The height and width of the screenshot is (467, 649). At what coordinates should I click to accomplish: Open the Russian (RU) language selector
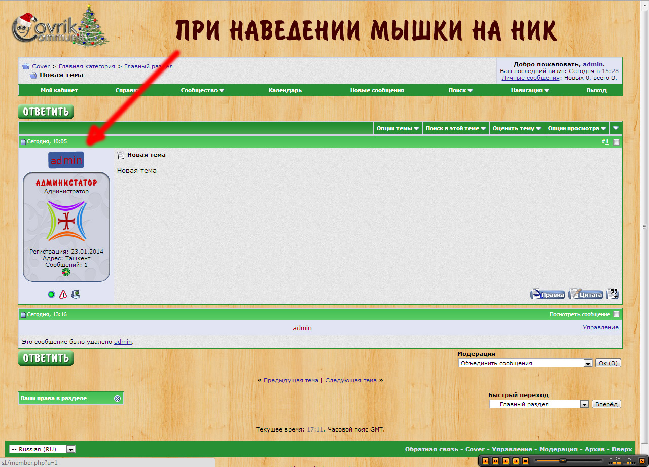42,449
